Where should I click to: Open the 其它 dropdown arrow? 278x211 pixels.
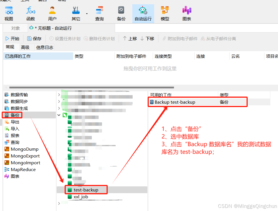click(x=87, y=14)
